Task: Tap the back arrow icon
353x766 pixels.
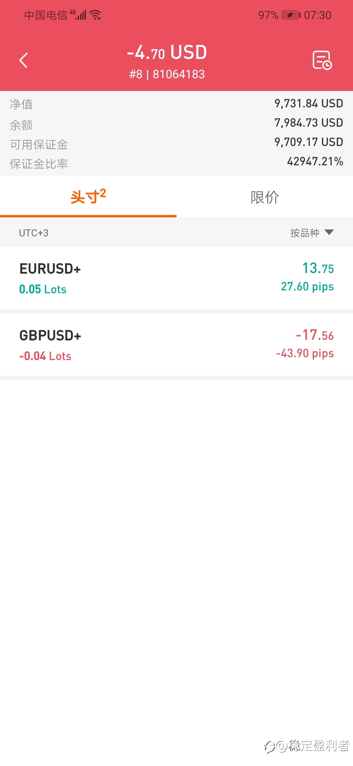Action: 23,61
